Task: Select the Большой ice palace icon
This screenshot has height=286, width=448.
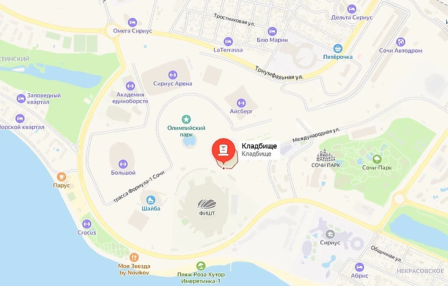Action: [x=123, y=164]
